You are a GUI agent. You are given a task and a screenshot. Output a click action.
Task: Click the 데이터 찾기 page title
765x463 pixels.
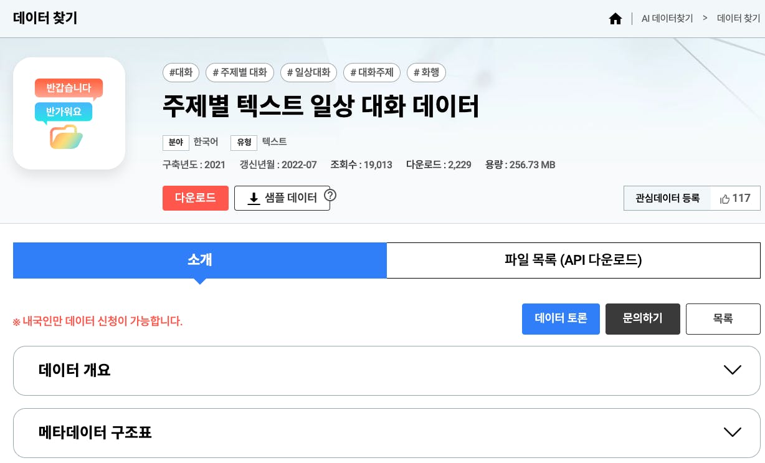(x=45, y=18)
